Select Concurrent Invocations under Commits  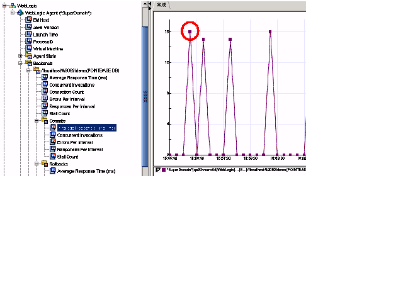[x=80, y=135]
